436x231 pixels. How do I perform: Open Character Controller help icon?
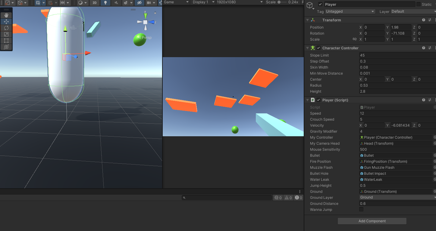click(x=424, y=48)
